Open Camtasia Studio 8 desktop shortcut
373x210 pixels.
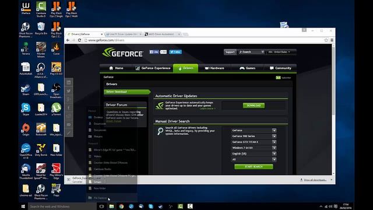[41, 9]
